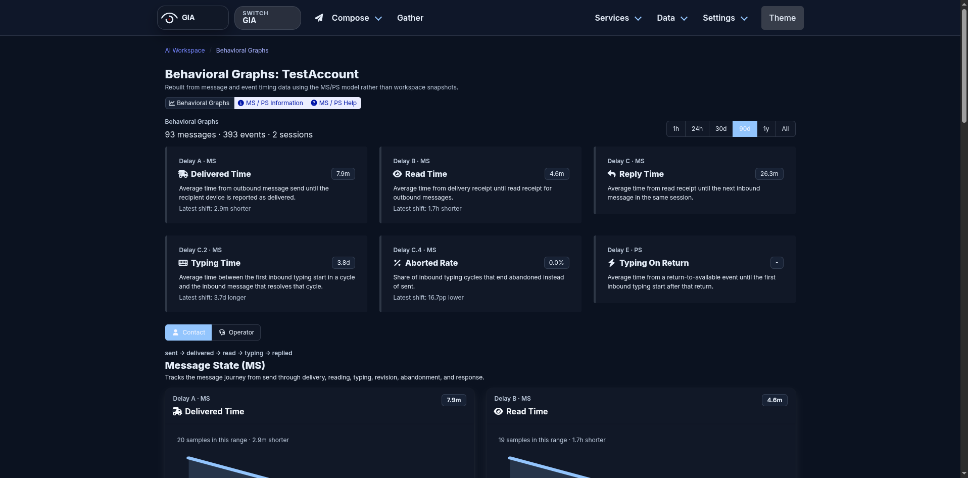
Task: Click the Delivered Time truck icon
Action: coord(182,174)
